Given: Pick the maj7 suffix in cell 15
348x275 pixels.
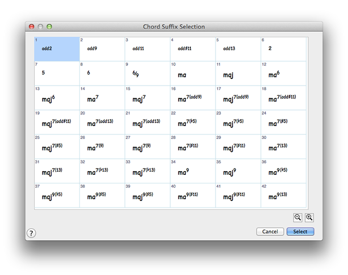Looking at the screenshot, I should [x=147, y=98].
